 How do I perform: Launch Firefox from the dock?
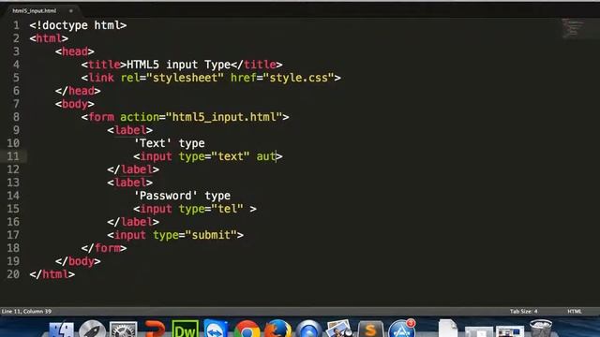click(277, 330)
